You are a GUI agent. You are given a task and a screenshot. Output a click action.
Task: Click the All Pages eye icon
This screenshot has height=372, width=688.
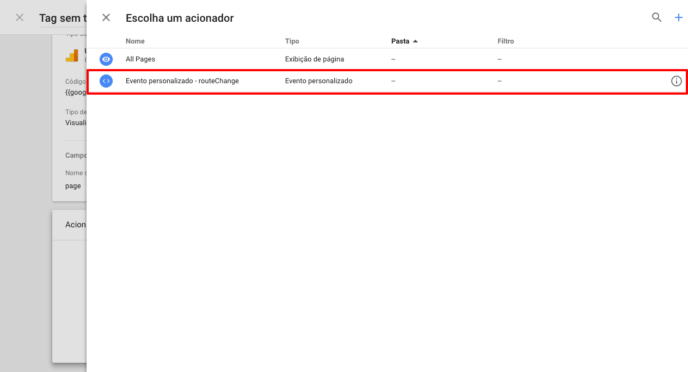click(x=106, y=59)
